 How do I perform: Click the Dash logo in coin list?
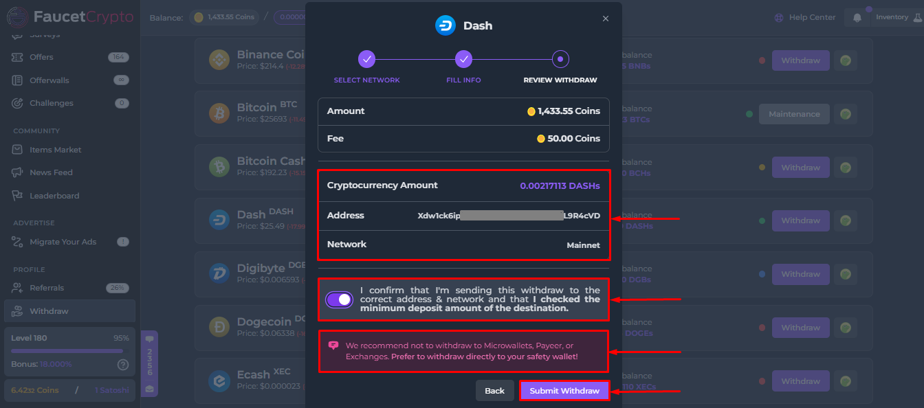click(219, 220)
